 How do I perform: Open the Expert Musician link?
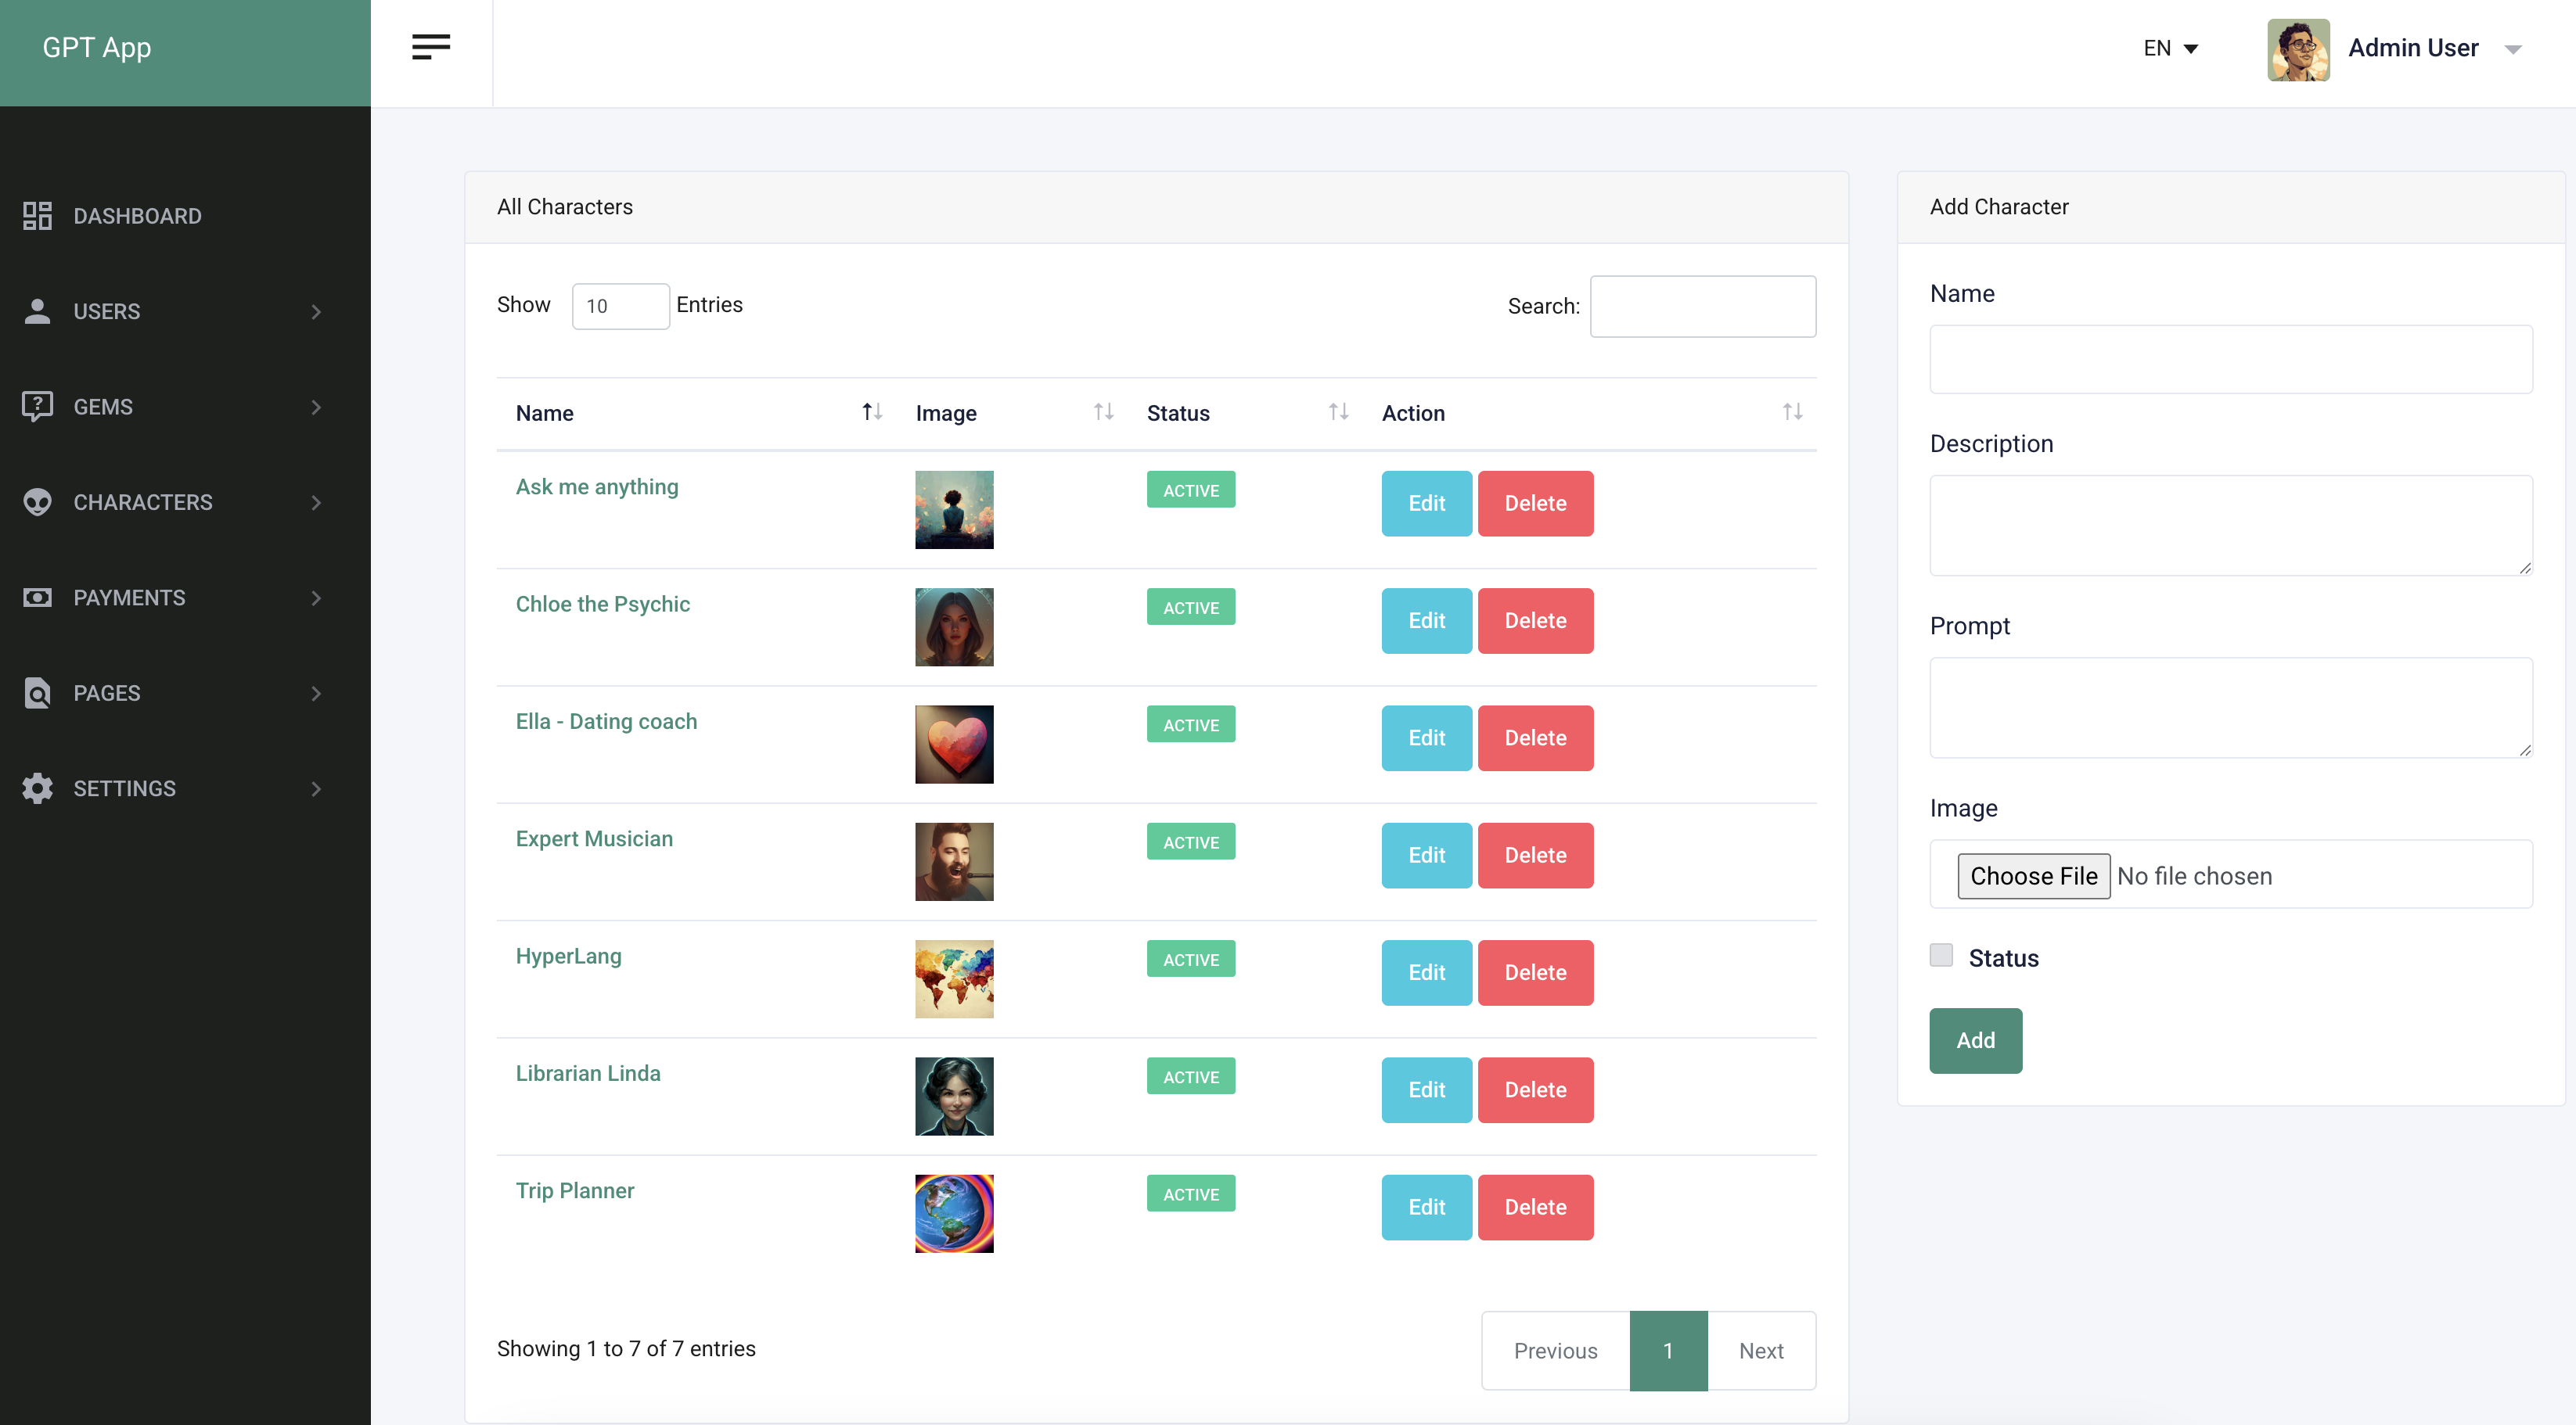[x=594, y=838]
